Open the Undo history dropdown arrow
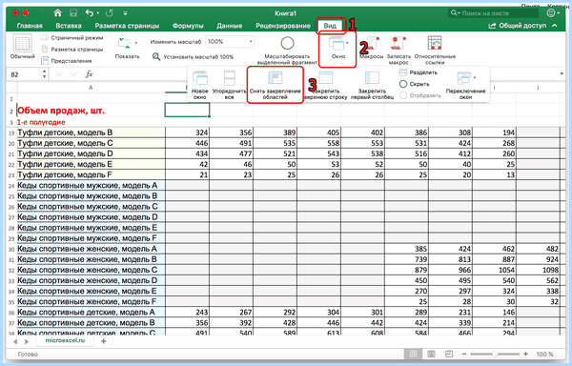572x366 pixels. [x=98, y=13]
